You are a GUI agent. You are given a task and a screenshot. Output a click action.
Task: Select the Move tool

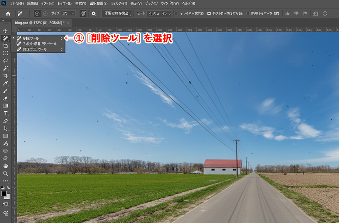[5, 30]
